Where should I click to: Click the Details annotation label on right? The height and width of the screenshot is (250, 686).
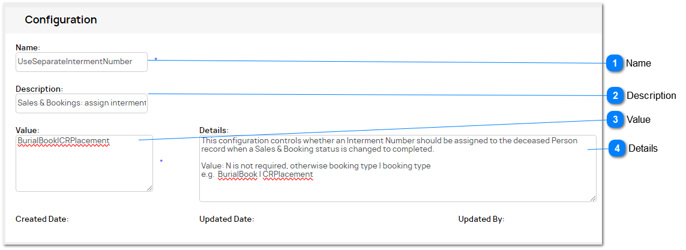click(x=643, y=149)
